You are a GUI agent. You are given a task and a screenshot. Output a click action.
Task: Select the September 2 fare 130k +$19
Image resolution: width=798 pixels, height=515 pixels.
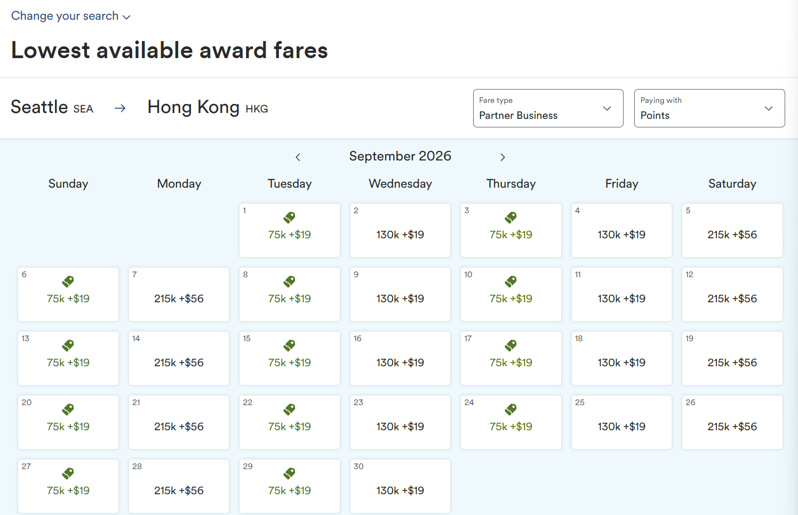point(400,230)
